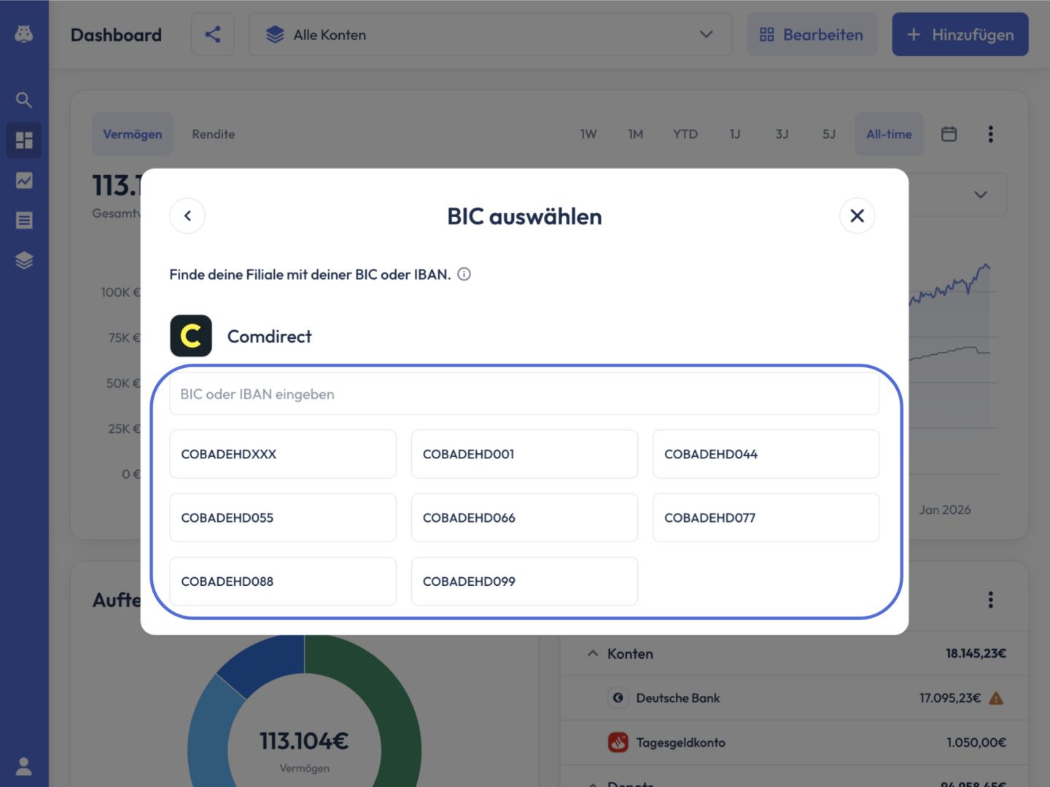1050x787 pixels.
Task: Open the accounts list three-dot menu
Action: (990, 600)
